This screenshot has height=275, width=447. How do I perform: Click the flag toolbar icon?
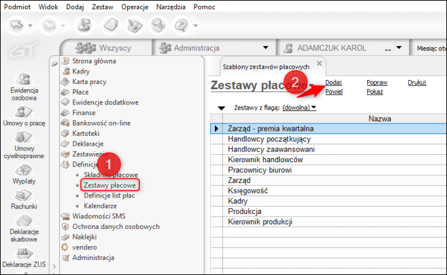tap(84, 26)
